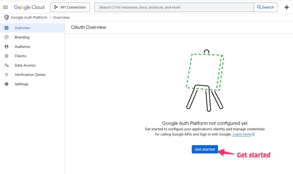Open the AFI Connection project picker
The image size is (293, 174).
(70, 7)
